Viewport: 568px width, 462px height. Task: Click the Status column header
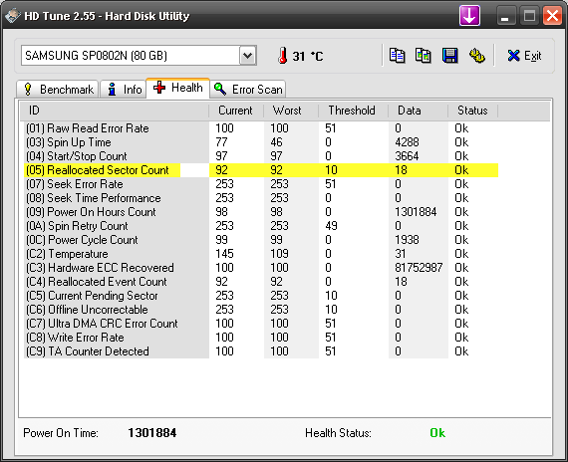[x=473, y=111]
